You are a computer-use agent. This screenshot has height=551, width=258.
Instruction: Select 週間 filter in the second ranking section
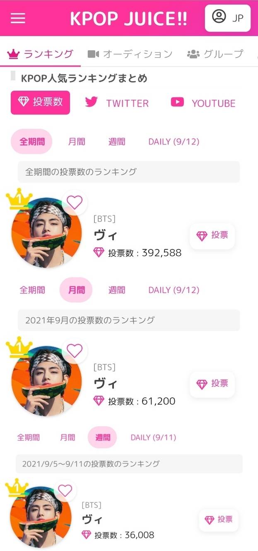[102, 437]
